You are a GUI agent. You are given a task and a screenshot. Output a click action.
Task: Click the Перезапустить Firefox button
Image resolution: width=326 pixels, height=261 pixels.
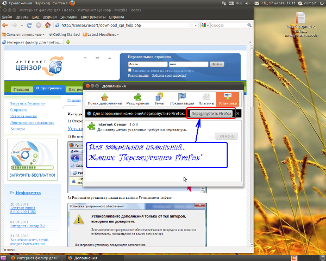211,114
